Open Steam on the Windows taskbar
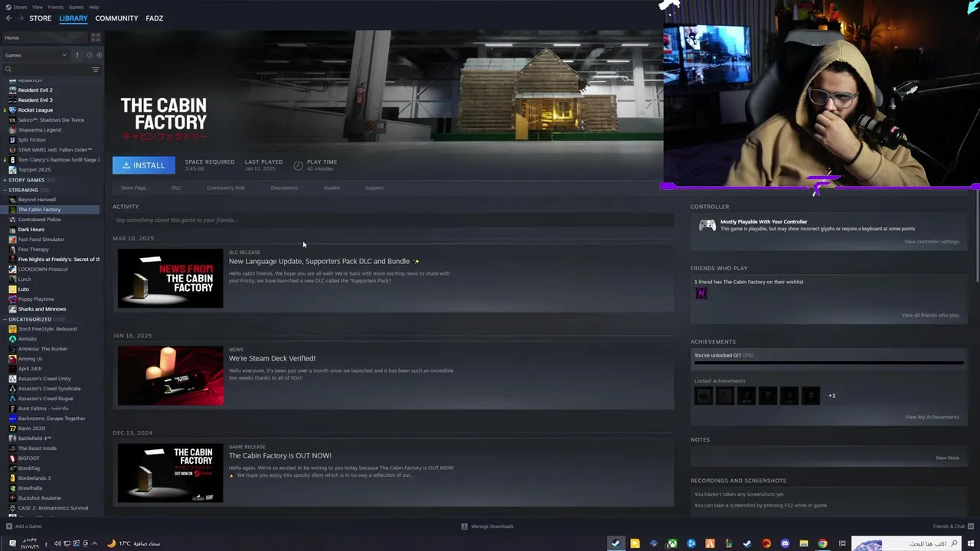This screenshot has height=551, width=980. [x=616, y=543]
